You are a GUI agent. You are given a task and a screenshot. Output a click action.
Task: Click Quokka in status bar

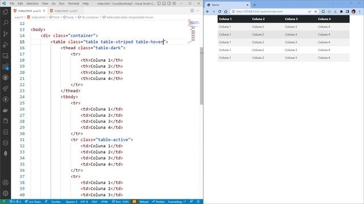tap(56, 202)
